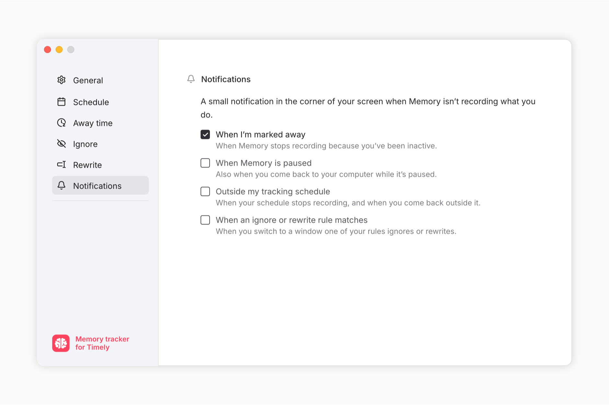Click the "A small notification in the corner" paragraph
This screenshot has height=405, width=609.
(x=368, y=108)
